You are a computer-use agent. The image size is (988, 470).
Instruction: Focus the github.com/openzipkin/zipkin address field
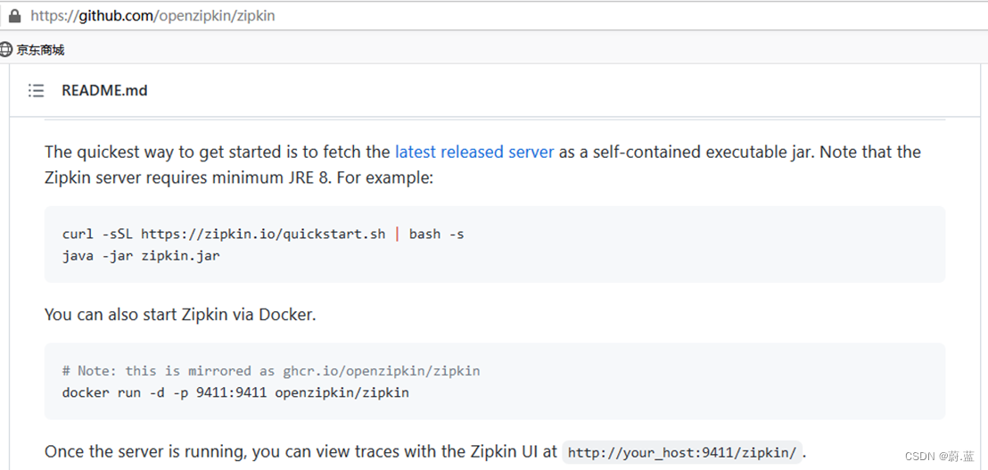tap(152, 16)
